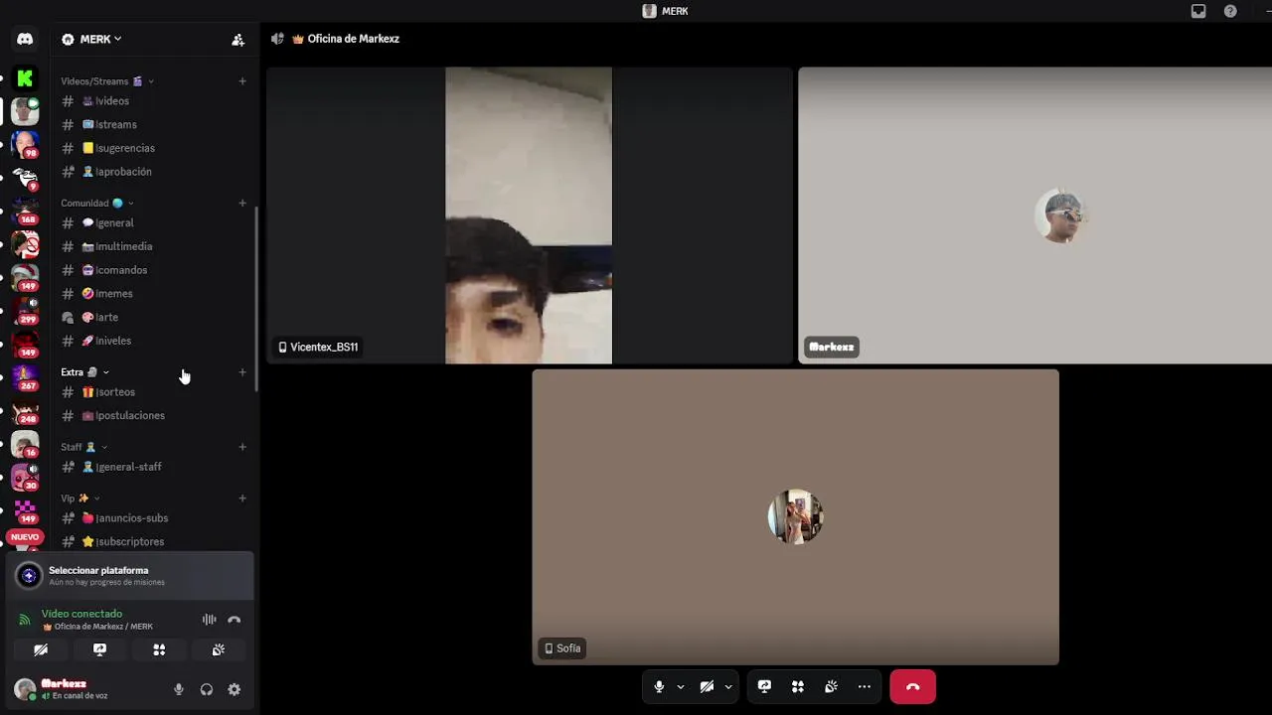Image resolution: width=1272 pixels, height=715 pixels.
Task: Open user settings gear icon
Action: [x=235, y=689]
